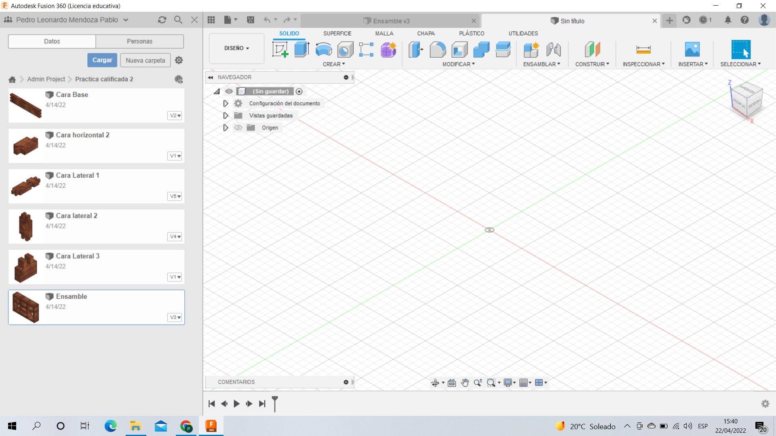The image size is (776, 436).
Task: Show the hidden Origen folder
Action: 238,128
